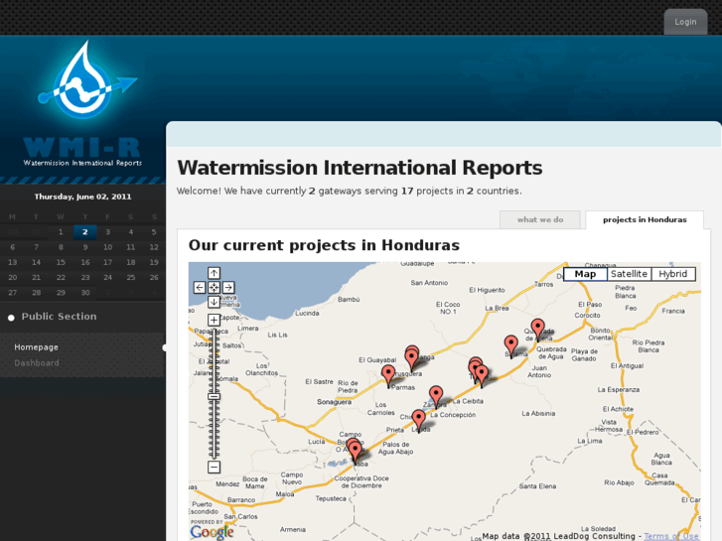Click the Public Section heading
The width and height of the screenshot is (722, 541).
[x=59, y=317]
